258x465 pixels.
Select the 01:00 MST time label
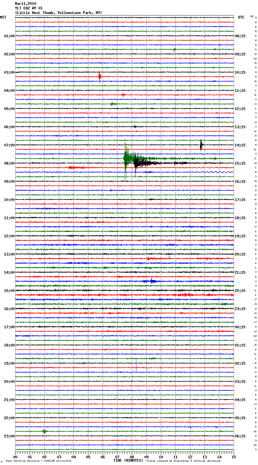click(9, 36)
